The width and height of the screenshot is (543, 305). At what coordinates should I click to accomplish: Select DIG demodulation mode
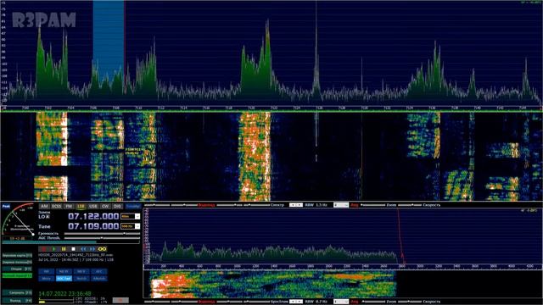click(x=117, y=207)
